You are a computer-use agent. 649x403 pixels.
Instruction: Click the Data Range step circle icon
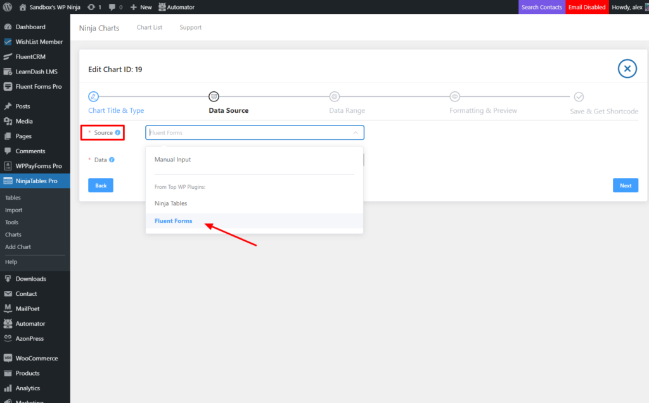click(334, 96)
